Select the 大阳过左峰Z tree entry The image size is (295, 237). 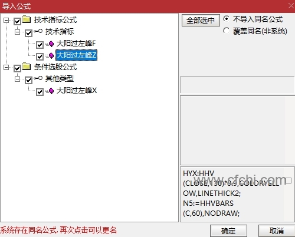(77, 55)
